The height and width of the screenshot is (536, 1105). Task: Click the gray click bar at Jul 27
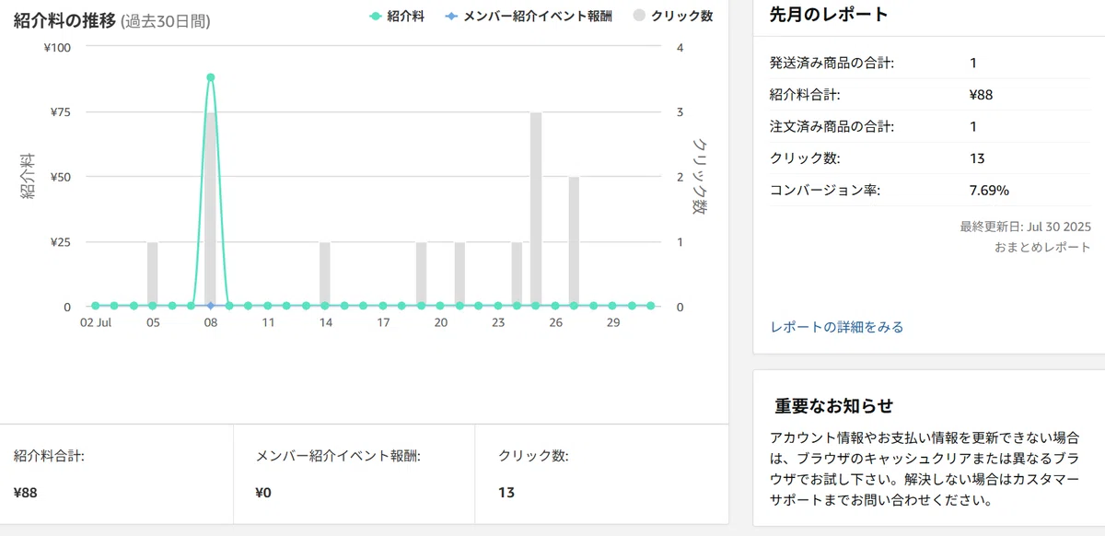[x=574, y=241]
